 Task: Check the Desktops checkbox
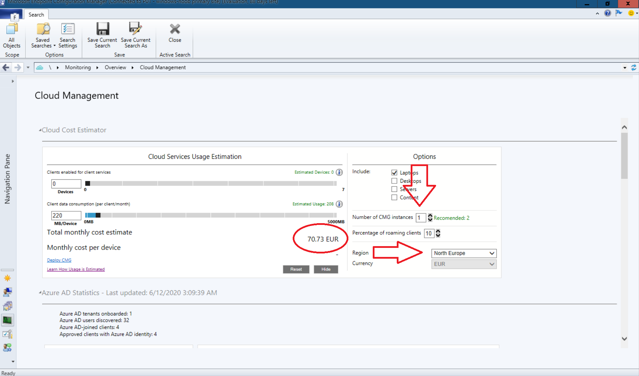tap(394, 181)
